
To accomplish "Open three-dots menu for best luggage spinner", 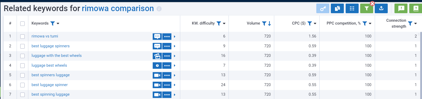I will click(167, 85).
